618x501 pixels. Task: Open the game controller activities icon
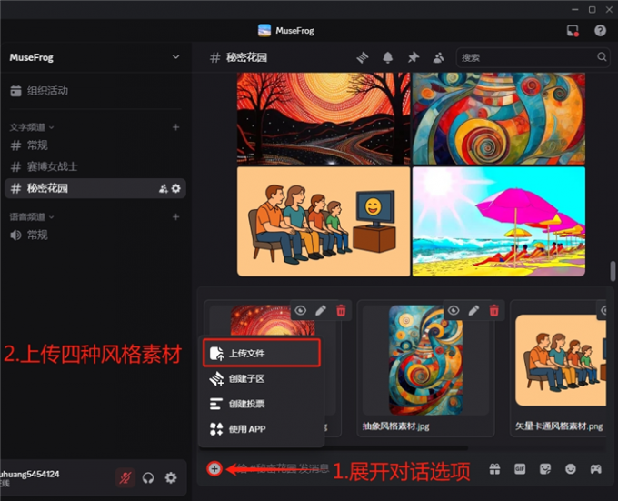pyautogui.click(x=595, y=469)
